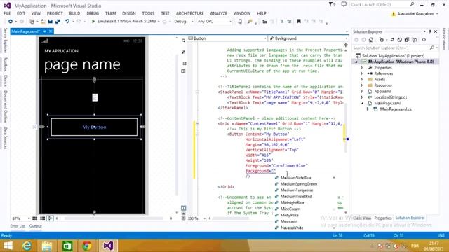The image size is (449, 252).
Task: Click the New Project toolbar icon
Action: pyautogui.click(x=32, y=22)
